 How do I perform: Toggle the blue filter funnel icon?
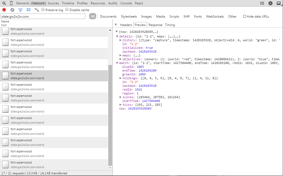[20, 10]
